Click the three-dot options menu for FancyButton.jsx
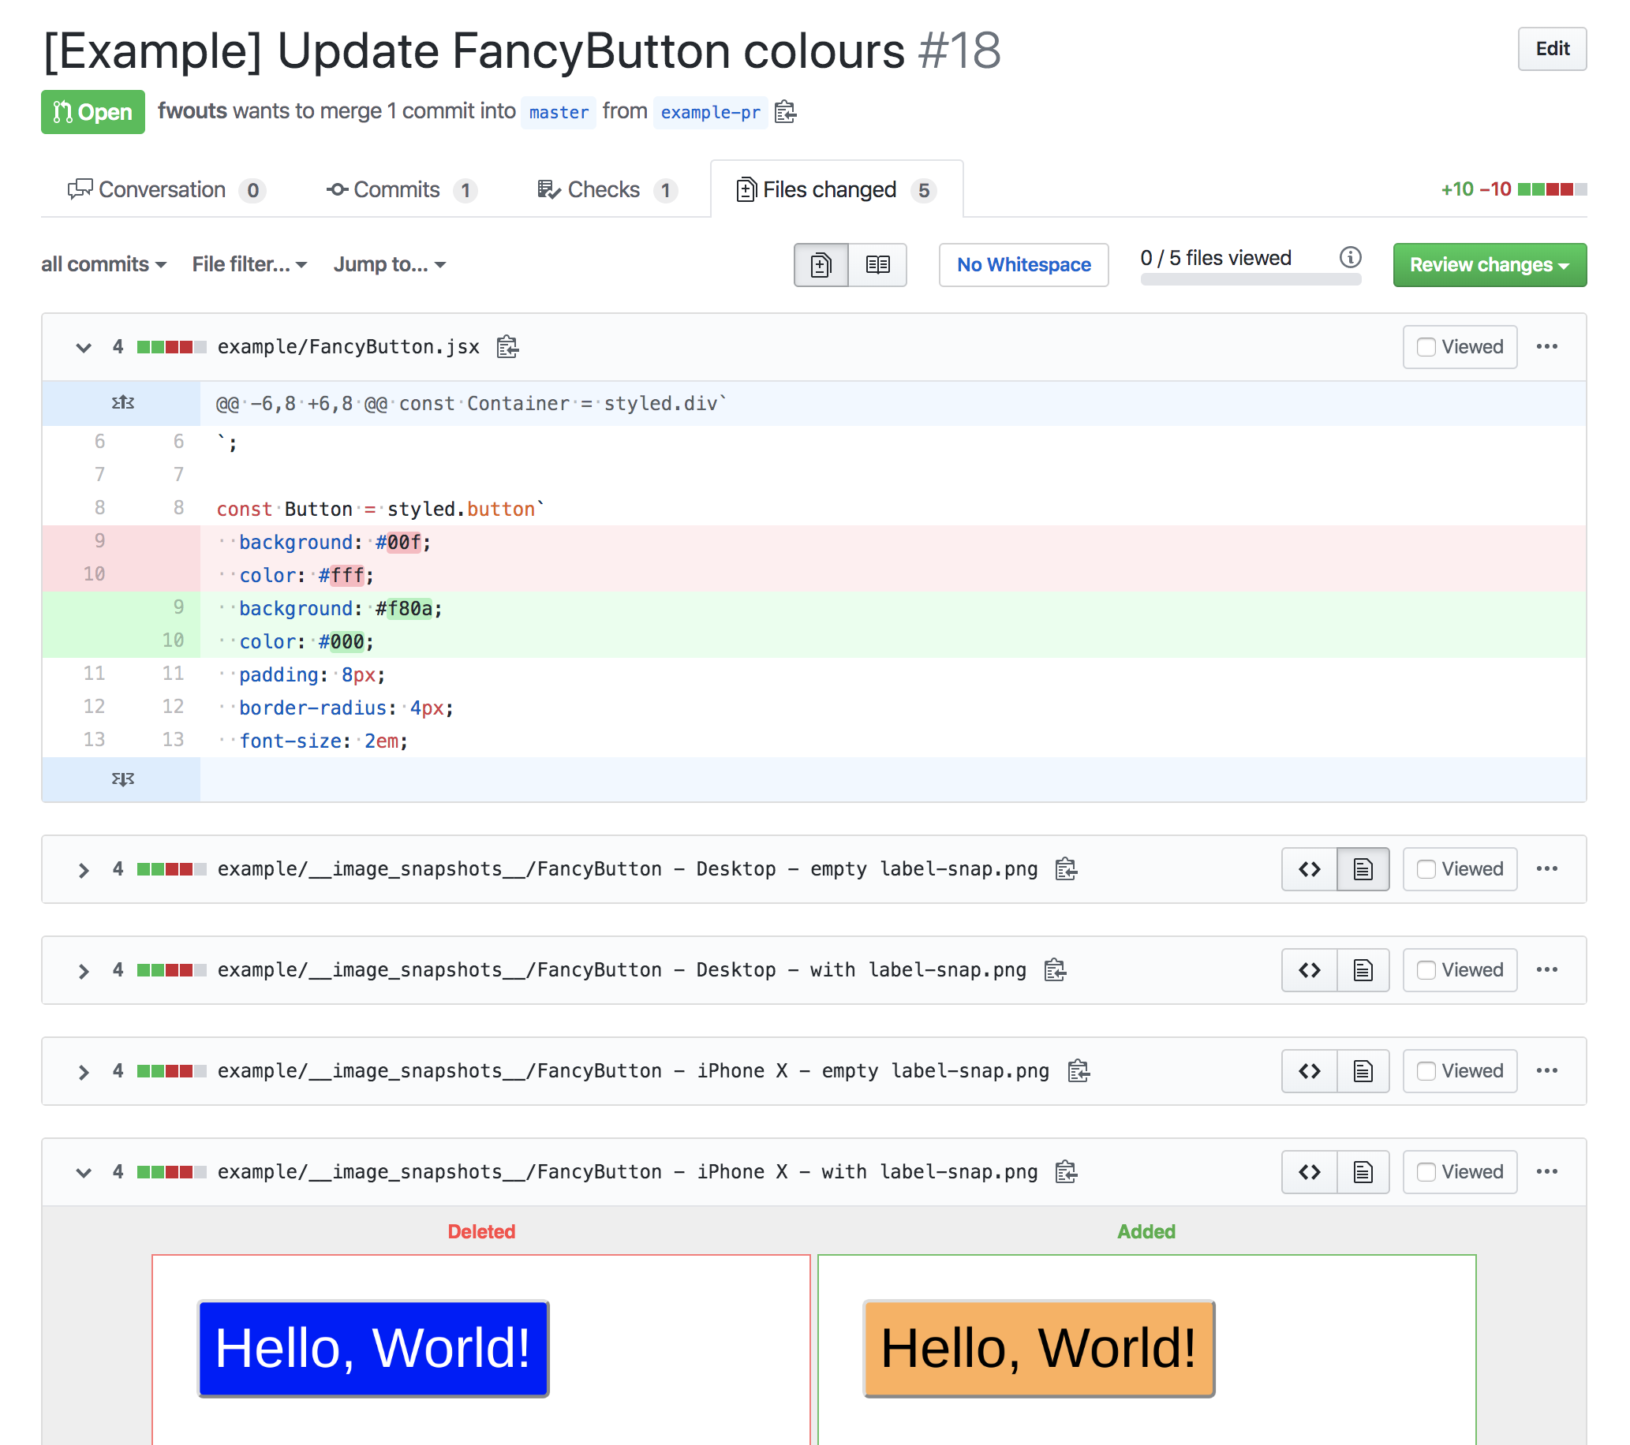Screen dimensions: 1630x1445 (x=1548, y=346)
